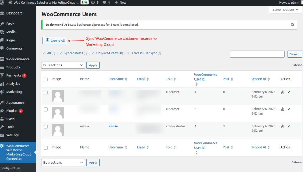Screen dimensions: 303x172
Task: Open Plugins in the sidebar
Action: 12,111
